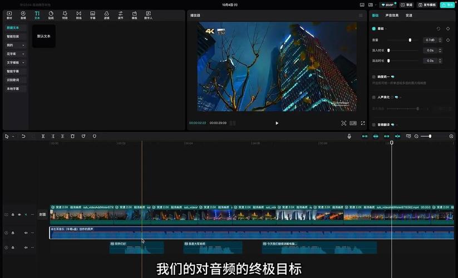Click the fade-out duration stepper arrows
This screenshot has width=458, height=278.
440,61
